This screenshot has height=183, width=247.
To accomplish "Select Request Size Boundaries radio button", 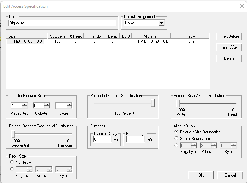I will (x=176, y=132).
